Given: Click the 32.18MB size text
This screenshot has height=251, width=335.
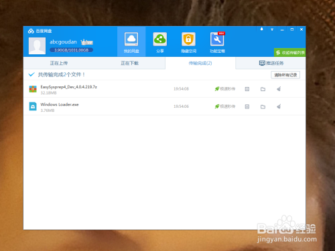Looking at the screenshot, I should click(48, 93).
